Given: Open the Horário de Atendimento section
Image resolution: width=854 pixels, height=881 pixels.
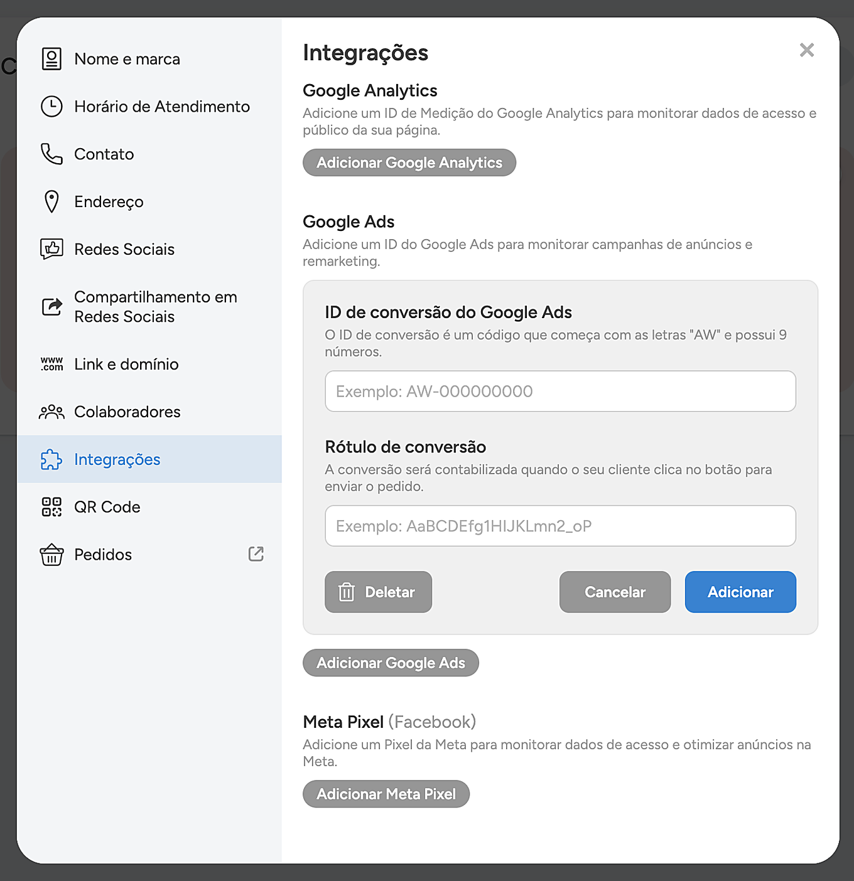Looking at the screenshot, I should [x=149, y=107].
